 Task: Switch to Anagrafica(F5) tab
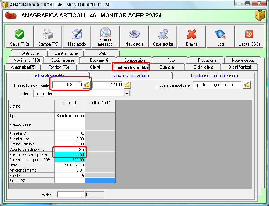23,67
